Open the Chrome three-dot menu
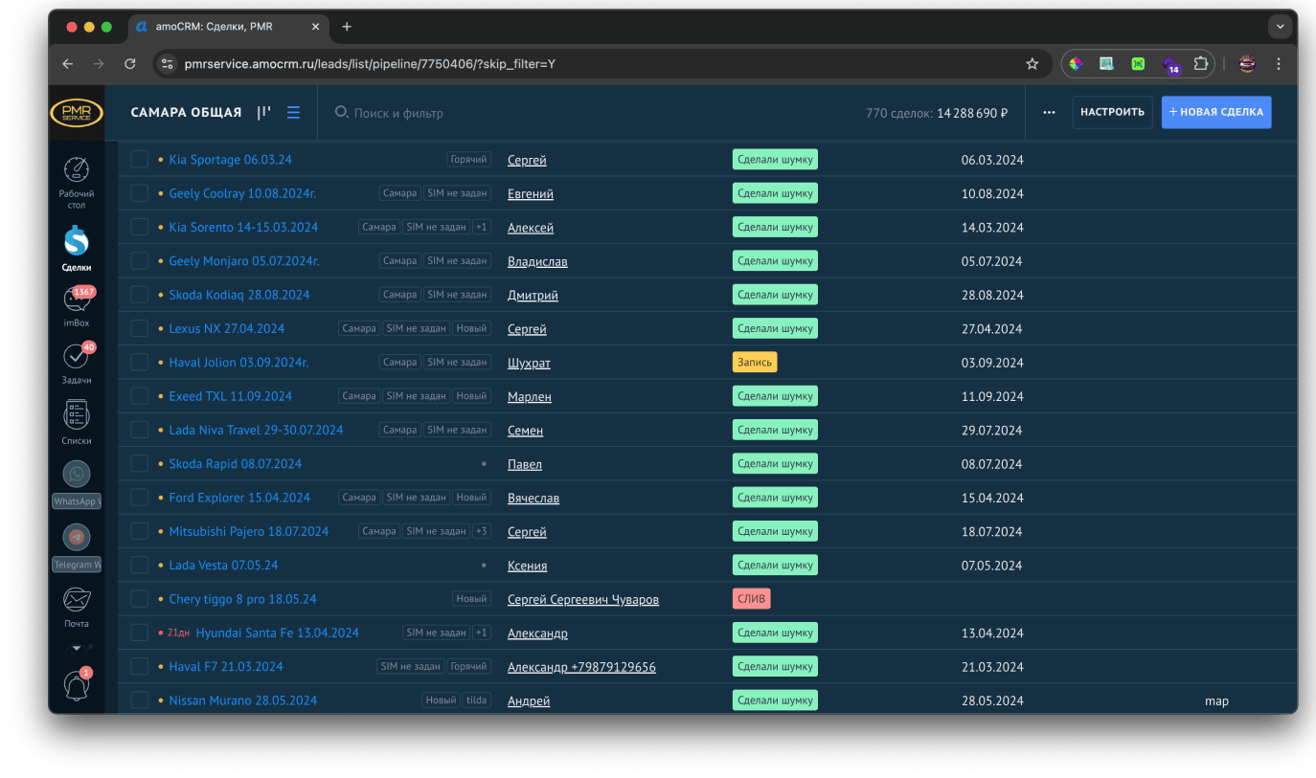 (1279, 64)
